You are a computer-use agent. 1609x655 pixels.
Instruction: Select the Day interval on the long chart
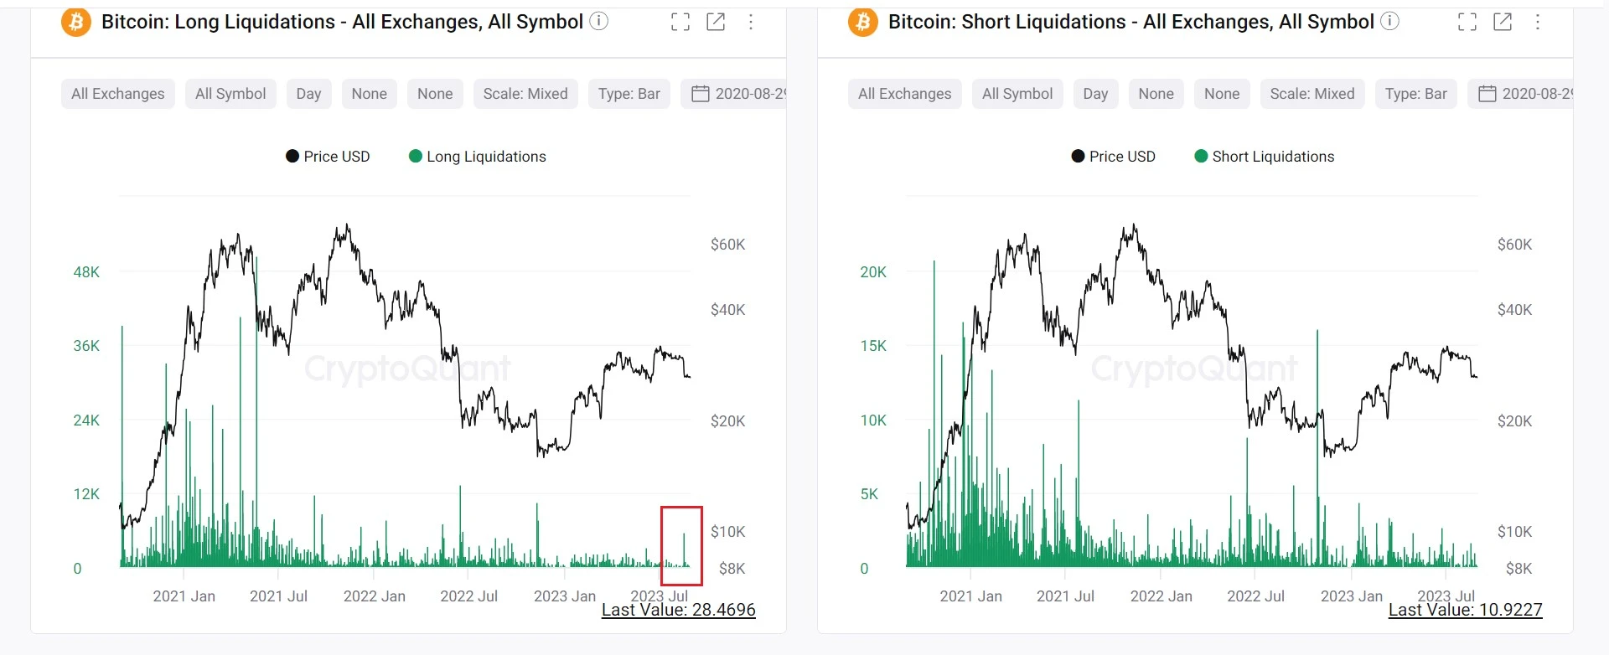[308, 94]
